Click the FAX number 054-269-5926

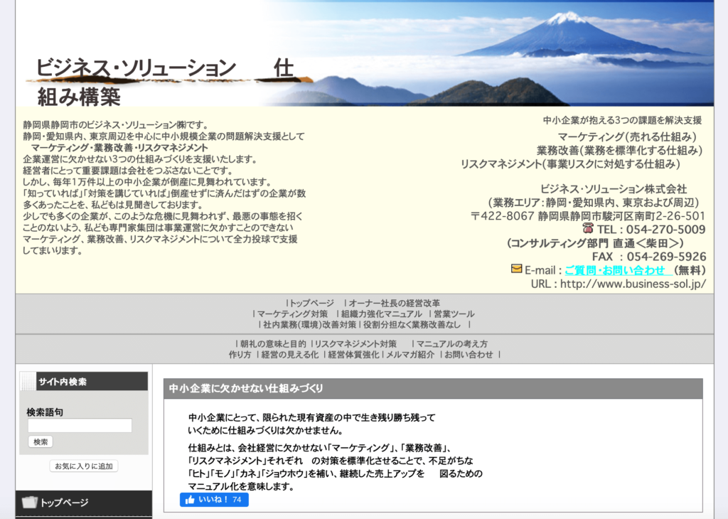(x=667, y=257)
